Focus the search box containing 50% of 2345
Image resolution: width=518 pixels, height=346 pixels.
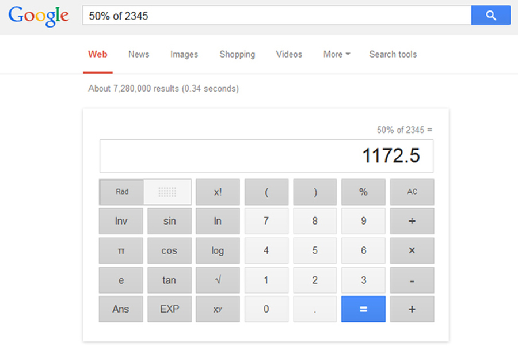tap(276, 15)
